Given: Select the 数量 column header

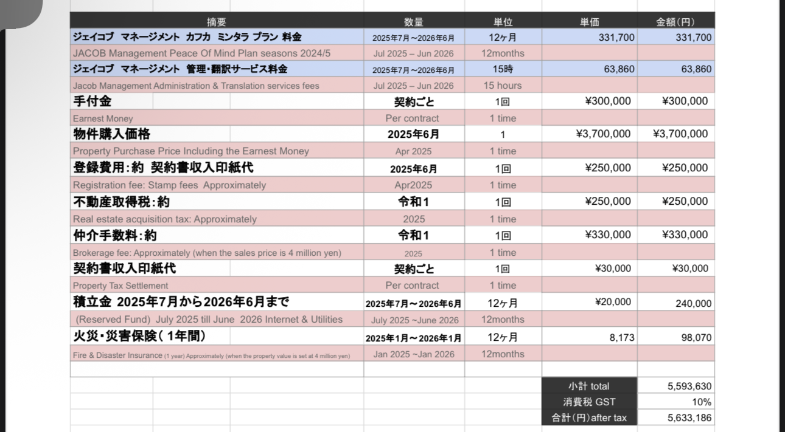Looking at the screenshot, I should (414, 21).
